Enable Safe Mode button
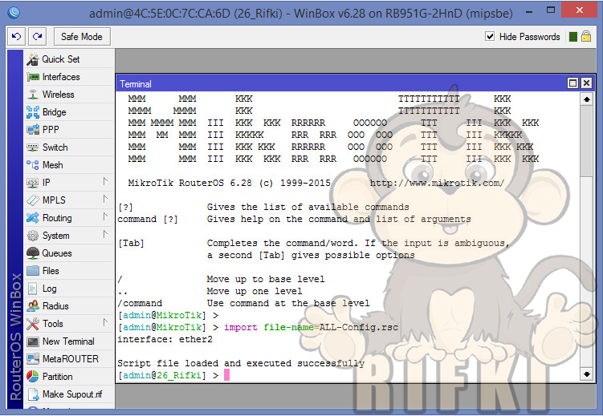 82,36
